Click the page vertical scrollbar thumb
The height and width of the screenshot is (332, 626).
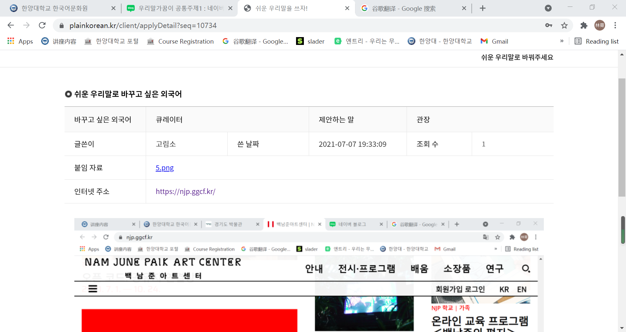(x=621, y=137)
